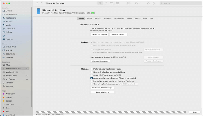Image resolution: width=203 pixels, height=116 pixels.
Task: Click Configure Accessibility button
Action: [102, 88]
